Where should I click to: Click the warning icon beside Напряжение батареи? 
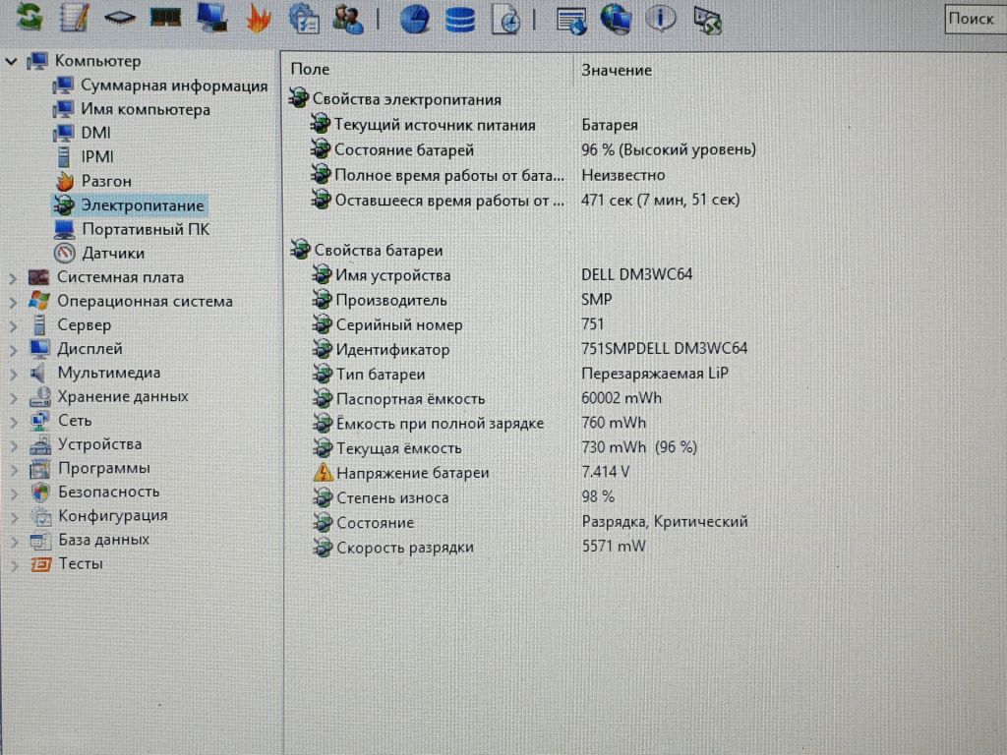point(323,473)
